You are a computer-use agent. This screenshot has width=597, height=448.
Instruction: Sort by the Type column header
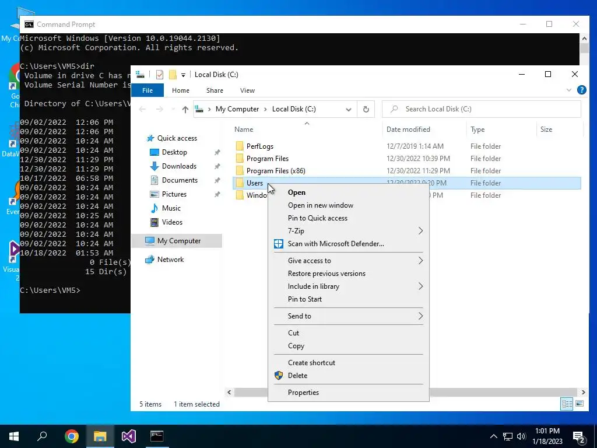[x=477, y=129]
